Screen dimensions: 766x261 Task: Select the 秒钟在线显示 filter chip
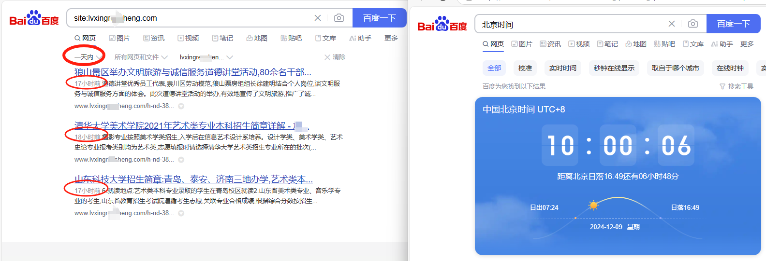point(614,68)
